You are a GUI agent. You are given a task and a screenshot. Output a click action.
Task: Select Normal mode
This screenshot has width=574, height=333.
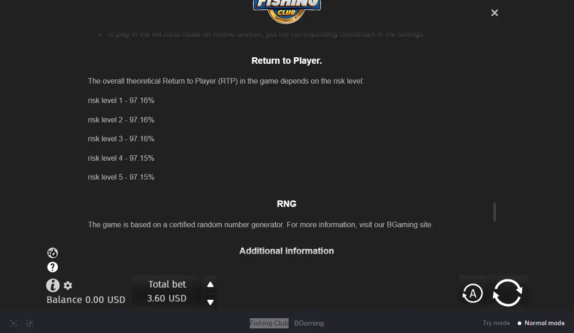[x=541, y=323]
